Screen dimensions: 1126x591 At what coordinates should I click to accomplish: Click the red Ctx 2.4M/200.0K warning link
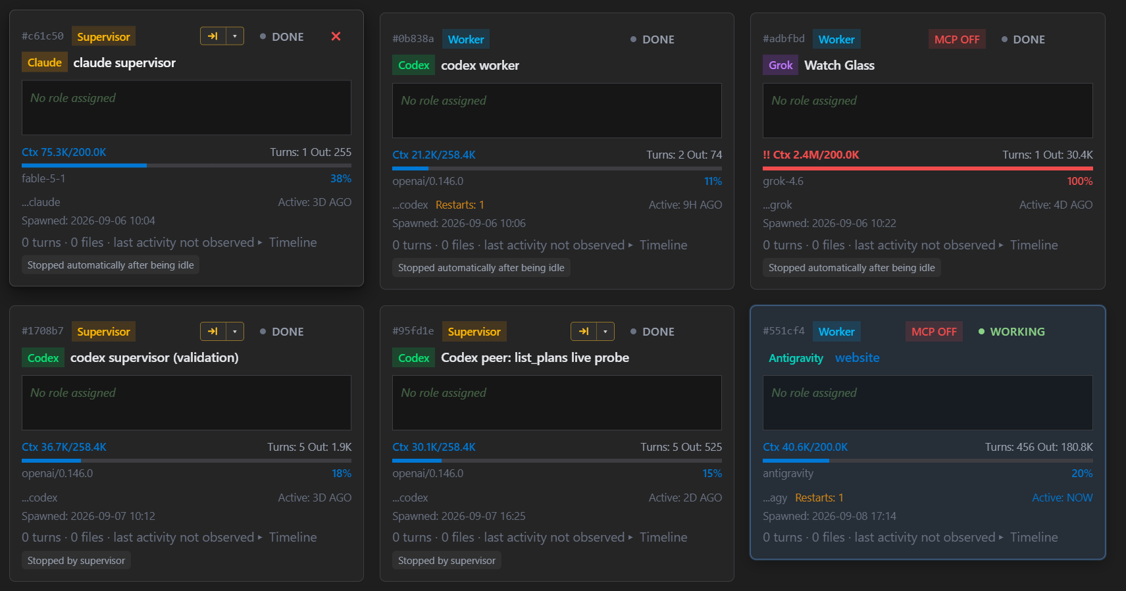click(x=811, y=155)
